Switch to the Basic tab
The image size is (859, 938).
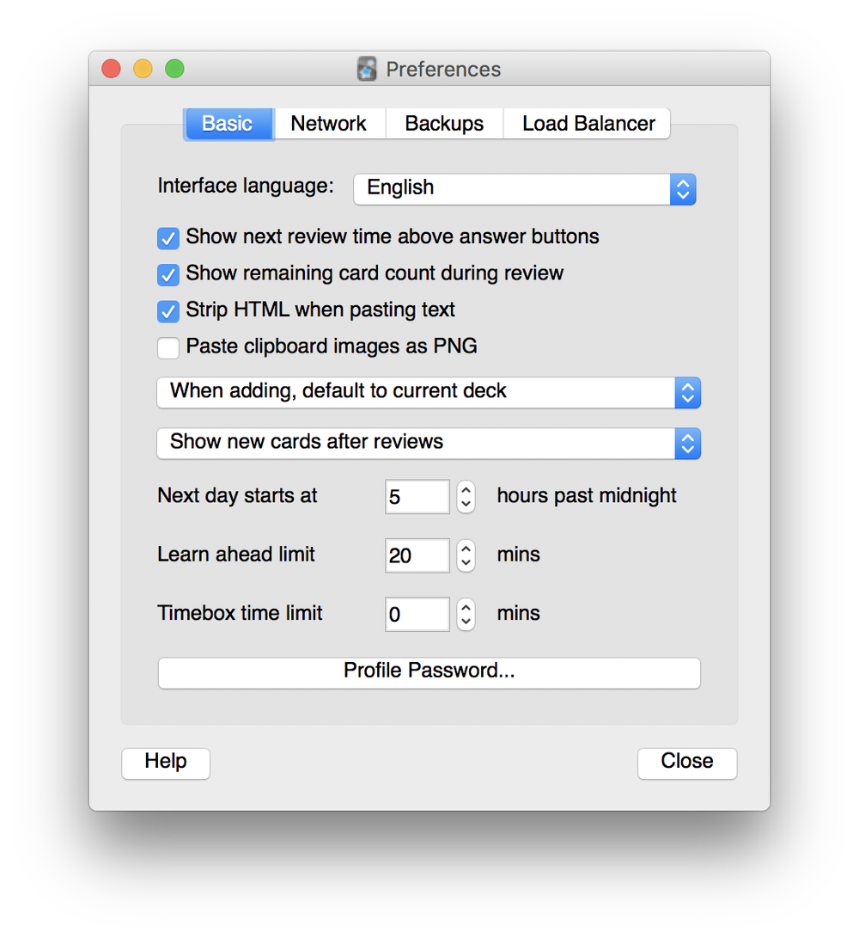[x=229, y=124]
